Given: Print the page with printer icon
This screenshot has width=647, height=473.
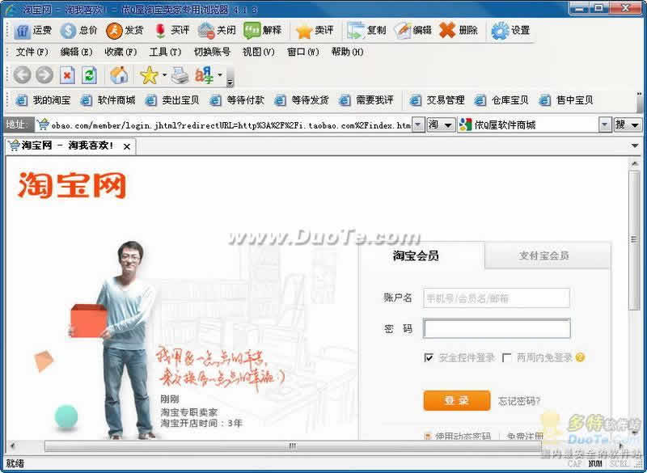Looking at the screenshot, I should point(180,75).
